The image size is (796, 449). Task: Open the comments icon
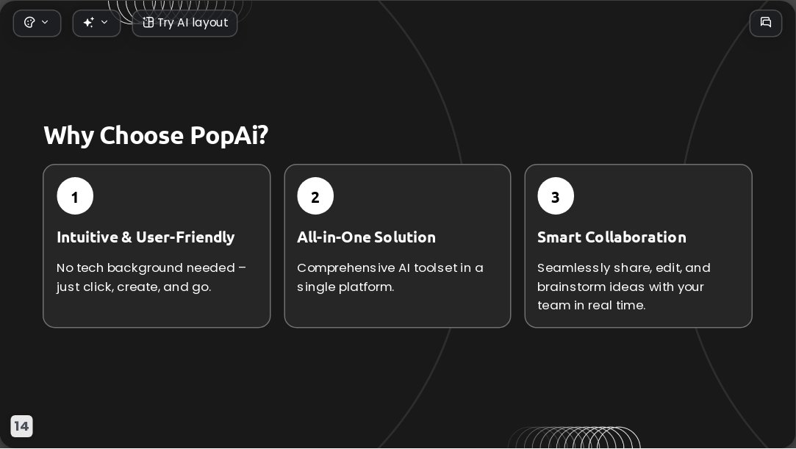click(766, 23)
